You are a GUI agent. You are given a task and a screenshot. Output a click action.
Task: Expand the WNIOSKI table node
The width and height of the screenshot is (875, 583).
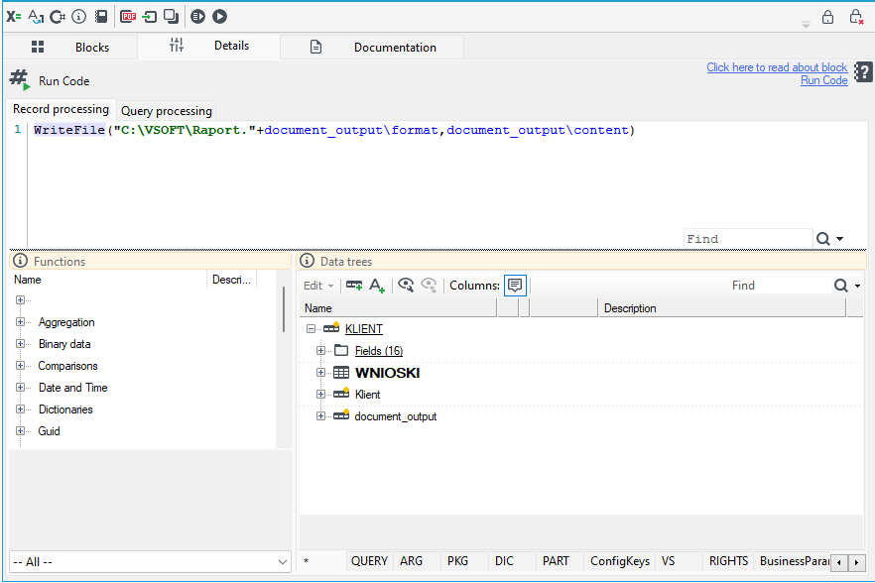[320, 372]
